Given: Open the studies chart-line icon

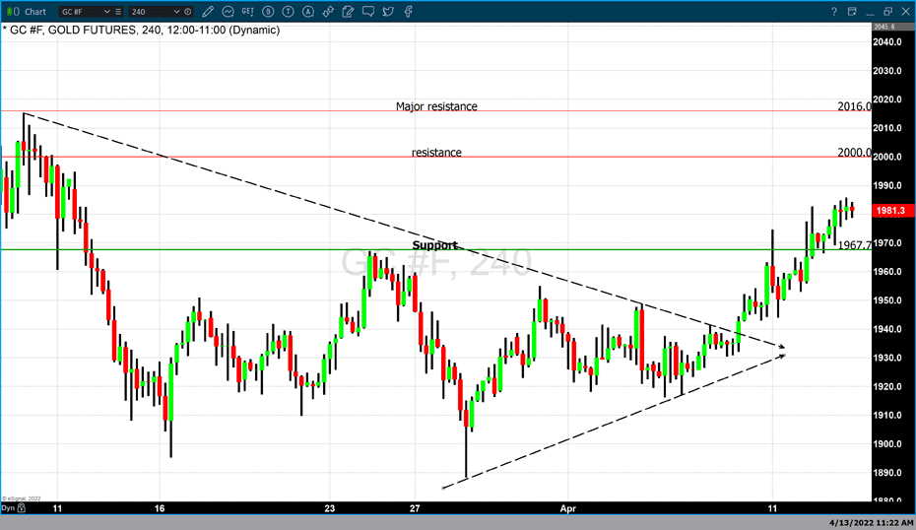Looking at the screenshot, I should coord(229,11).
